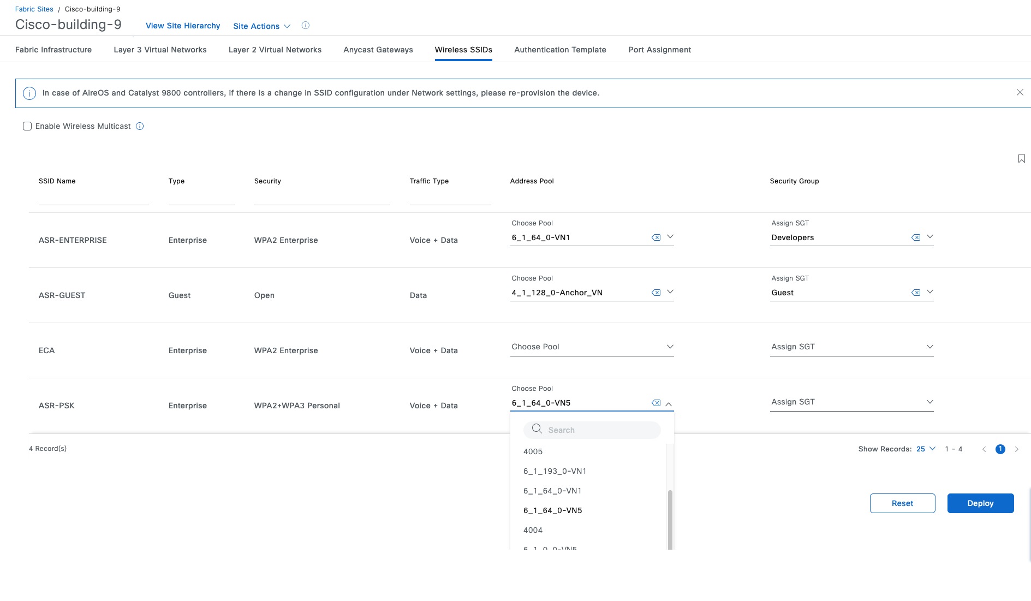Select 6_1_193_0-VN1 from the pool list
This screenshot has height=601, width=1031.
[x=555, y=471]
